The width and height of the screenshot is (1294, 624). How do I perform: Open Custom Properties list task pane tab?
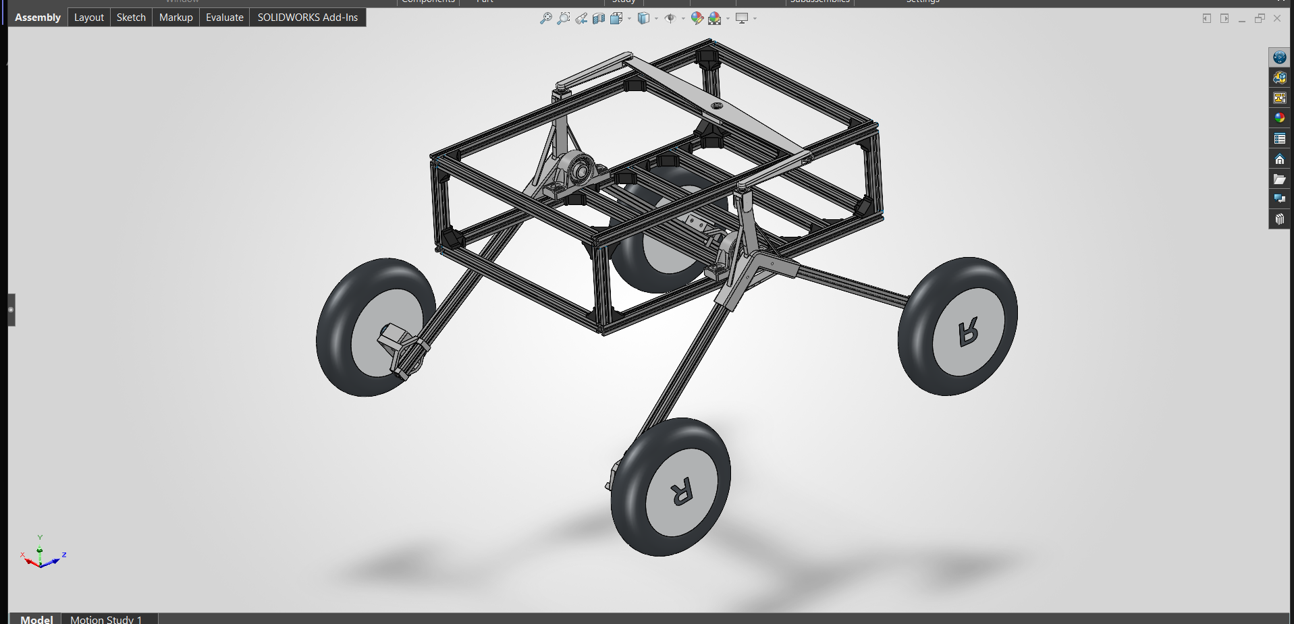1279,138
